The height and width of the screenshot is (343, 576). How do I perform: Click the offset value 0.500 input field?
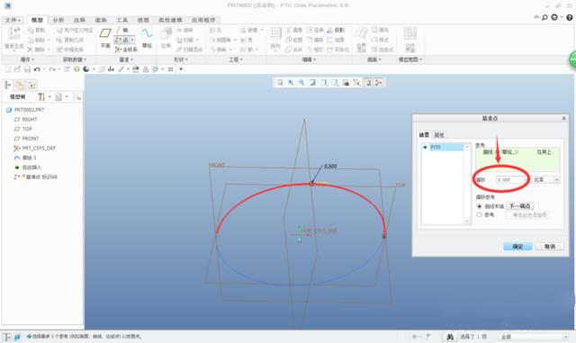[x=512, y=180]
